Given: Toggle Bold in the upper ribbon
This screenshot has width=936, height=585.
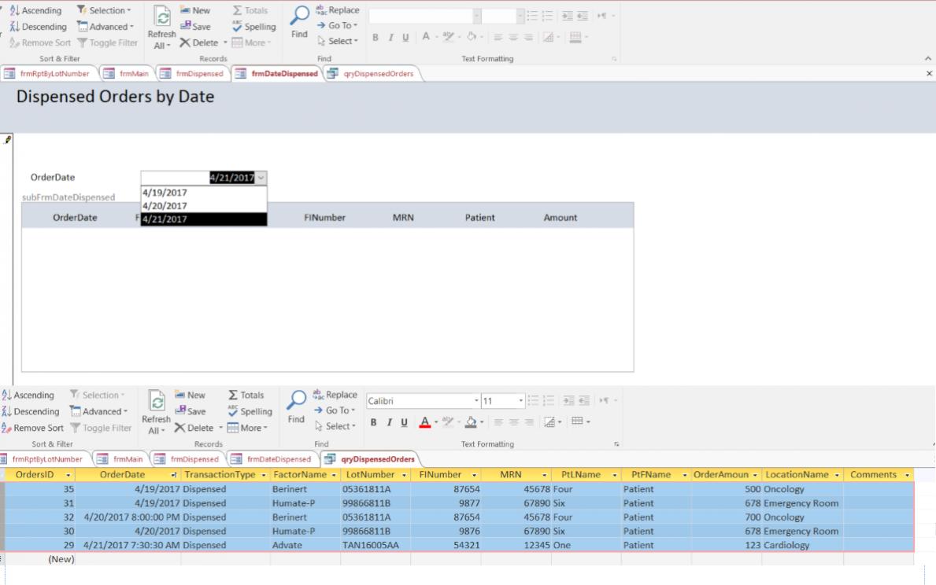Looking at the screenshot, I should pyautogui.click(x=375, y=37).
